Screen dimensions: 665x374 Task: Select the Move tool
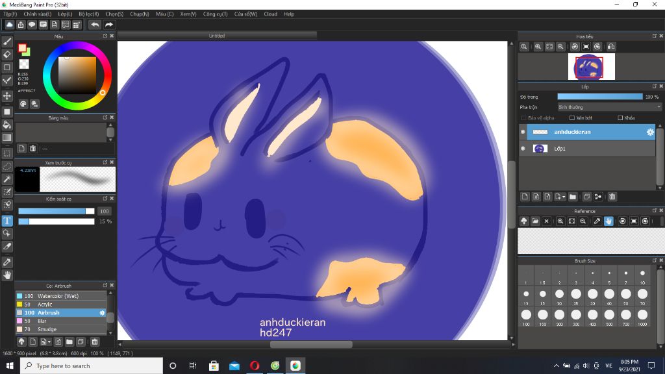tap(7, 96)
